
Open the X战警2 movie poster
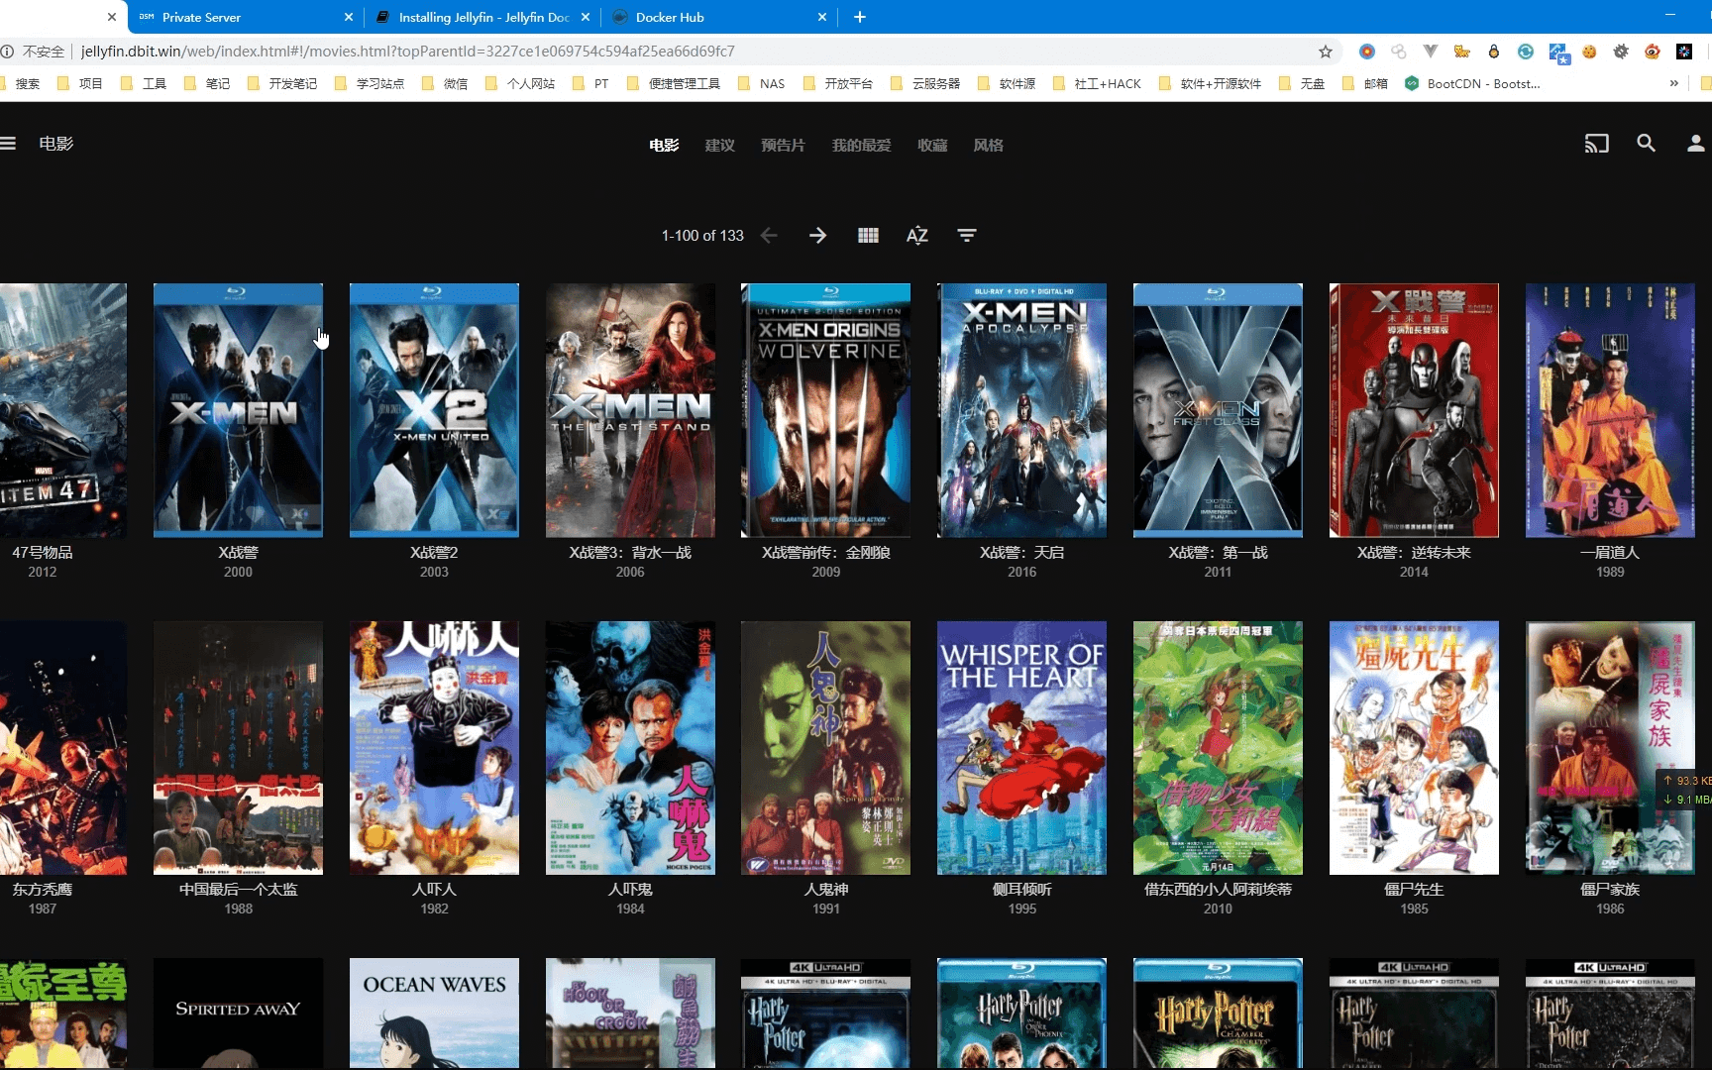point(434,410)
